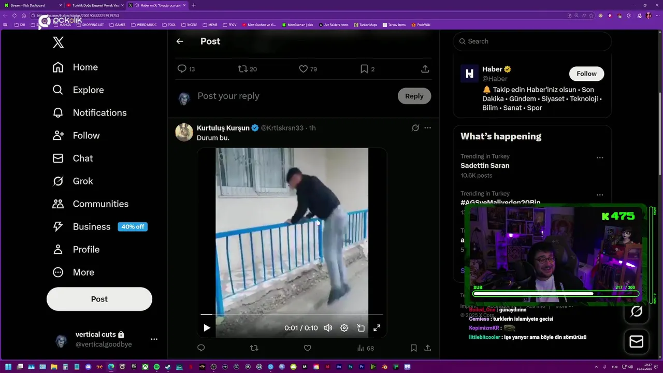This screenshot has height=373, width=663.
Task: Go to Profile in the sidebar
Action: [76, 250]
